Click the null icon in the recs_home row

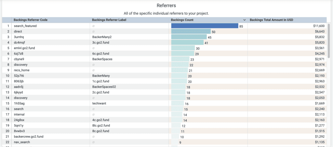(x=94, y=70)
